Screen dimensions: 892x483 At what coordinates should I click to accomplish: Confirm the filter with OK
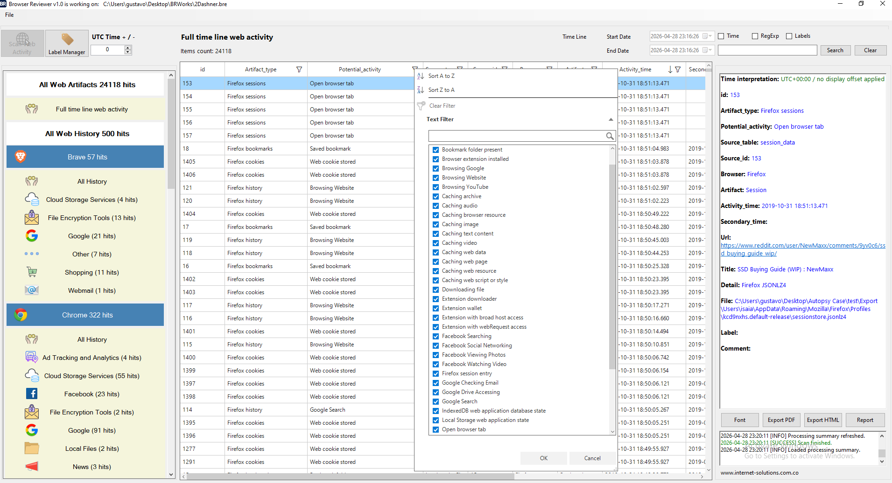(x=544, y=458)
